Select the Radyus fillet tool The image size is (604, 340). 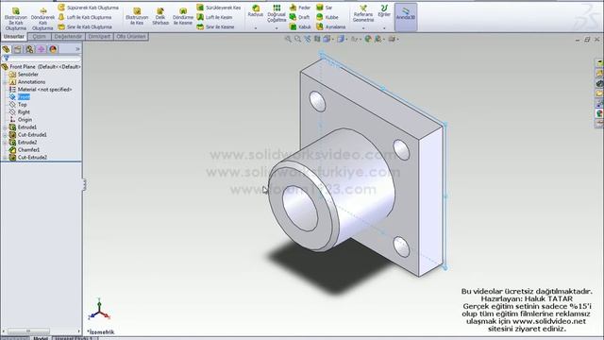255,11
